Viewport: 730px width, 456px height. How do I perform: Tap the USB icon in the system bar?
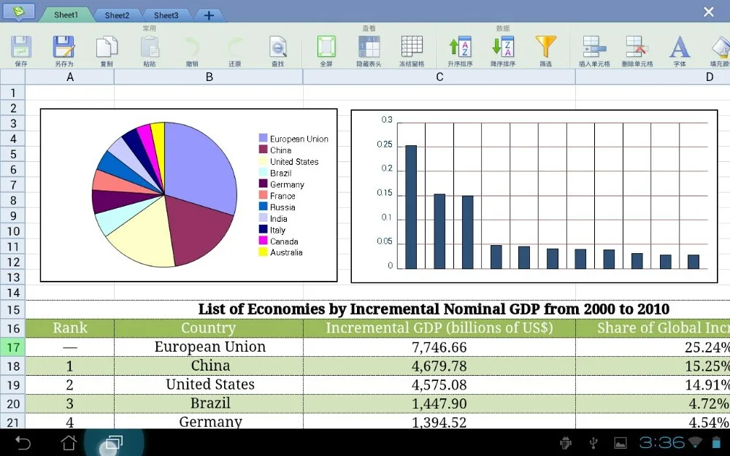tap(593, 443)
